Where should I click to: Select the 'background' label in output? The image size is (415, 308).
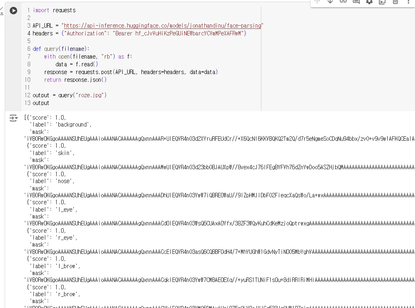click(73, 125)
